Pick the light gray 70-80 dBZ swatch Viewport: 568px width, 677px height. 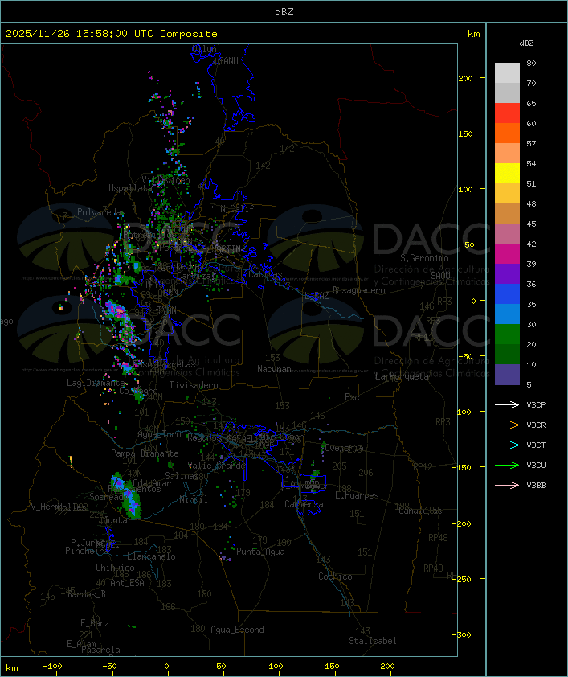click(x=507, y=73)
